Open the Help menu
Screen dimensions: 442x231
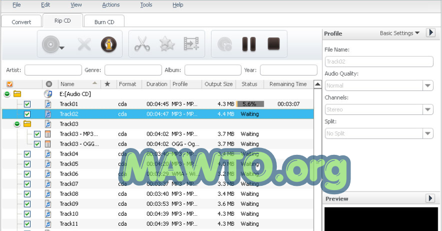click(178, 5)
